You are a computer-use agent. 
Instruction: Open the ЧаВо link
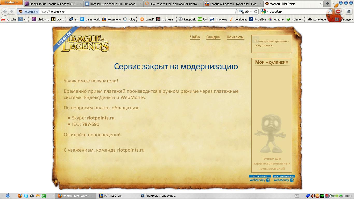[195, 37]
